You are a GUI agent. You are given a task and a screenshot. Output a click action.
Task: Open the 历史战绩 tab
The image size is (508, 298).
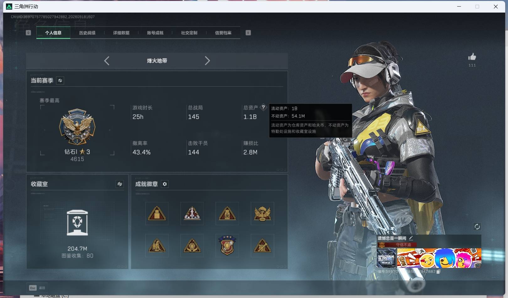pyautogui.click(x=87, y=33)
